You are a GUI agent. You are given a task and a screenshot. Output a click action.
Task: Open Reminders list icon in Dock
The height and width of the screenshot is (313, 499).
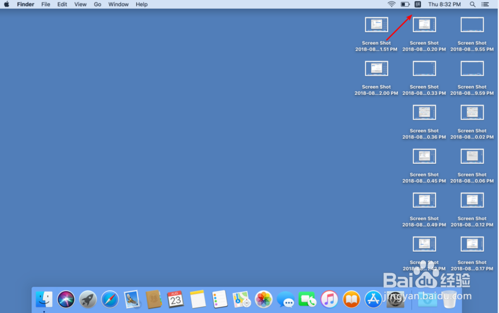coord(220,299)
